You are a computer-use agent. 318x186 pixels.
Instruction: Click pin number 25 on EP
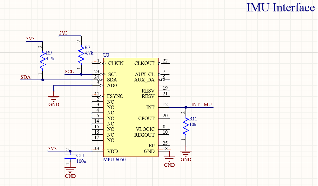pos(165,143)
